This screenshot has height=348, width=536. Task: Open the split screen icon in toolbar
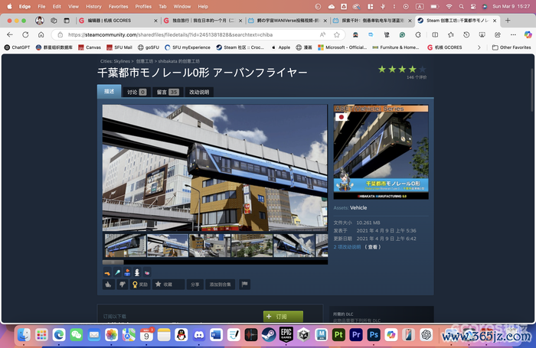[x=435, y=34]
